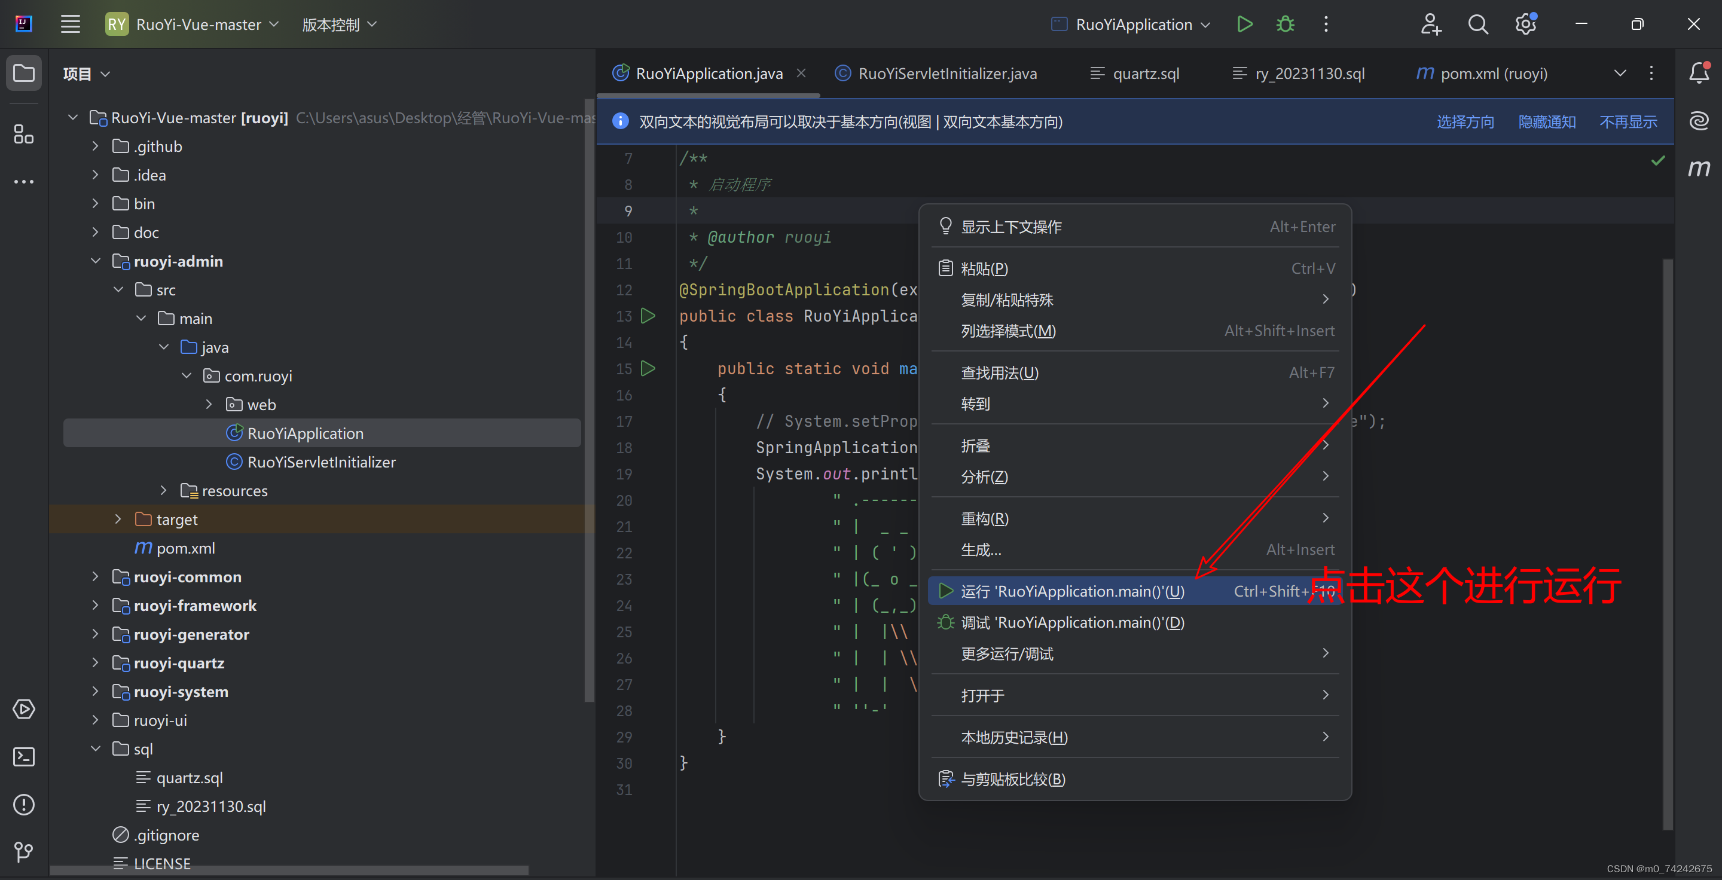The width and height of the screenshot is (1722, 880).
Task: Open 重构(R) submenu
Action: [x=1135, y=518]
